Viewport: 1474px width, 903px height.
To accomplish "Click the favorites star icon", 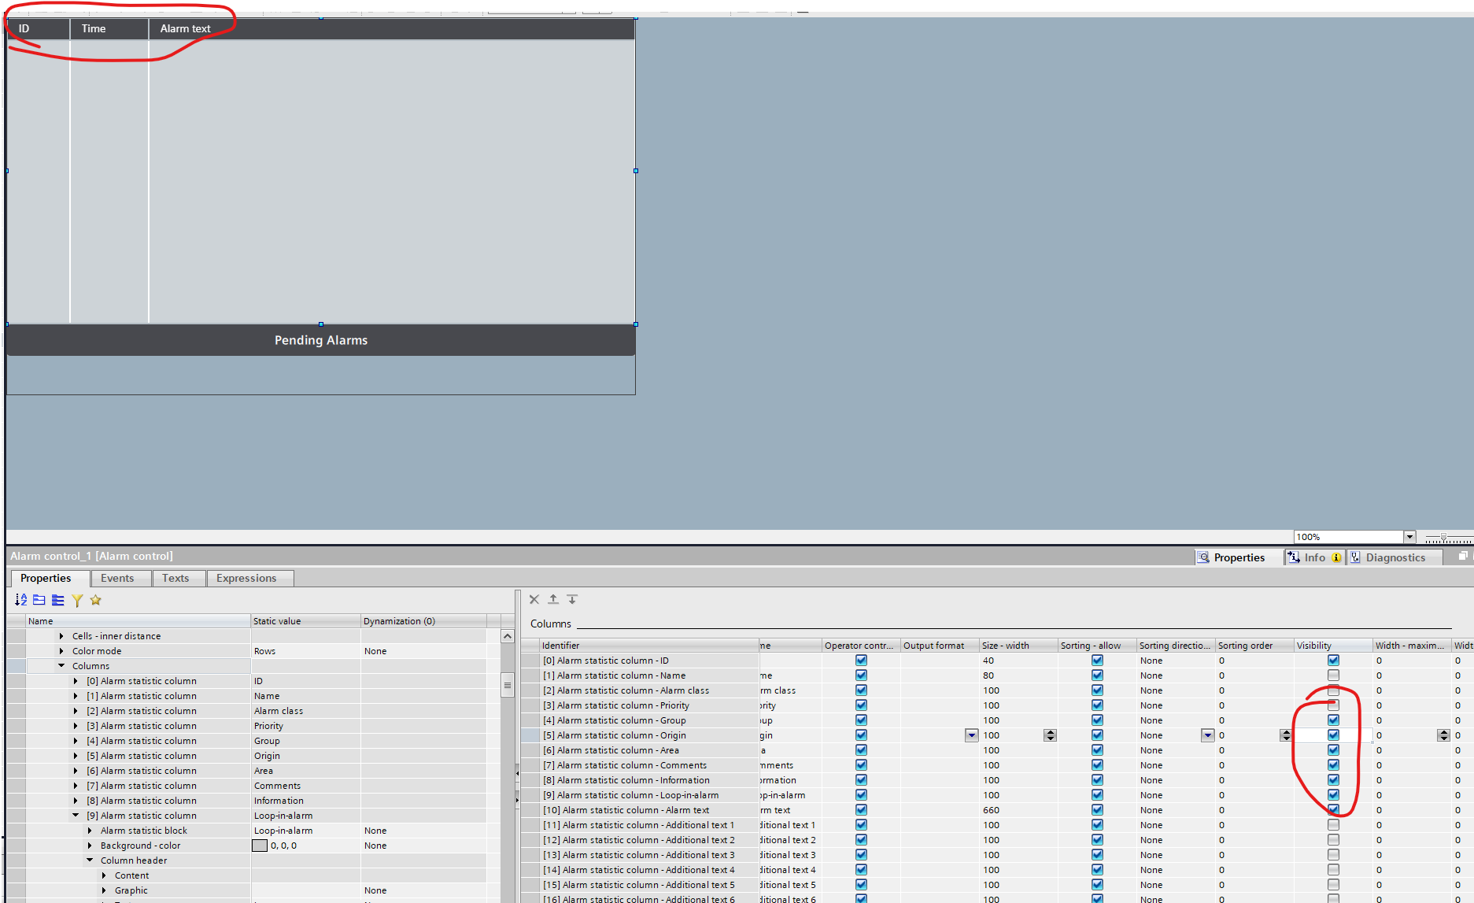I will [96, 600].
